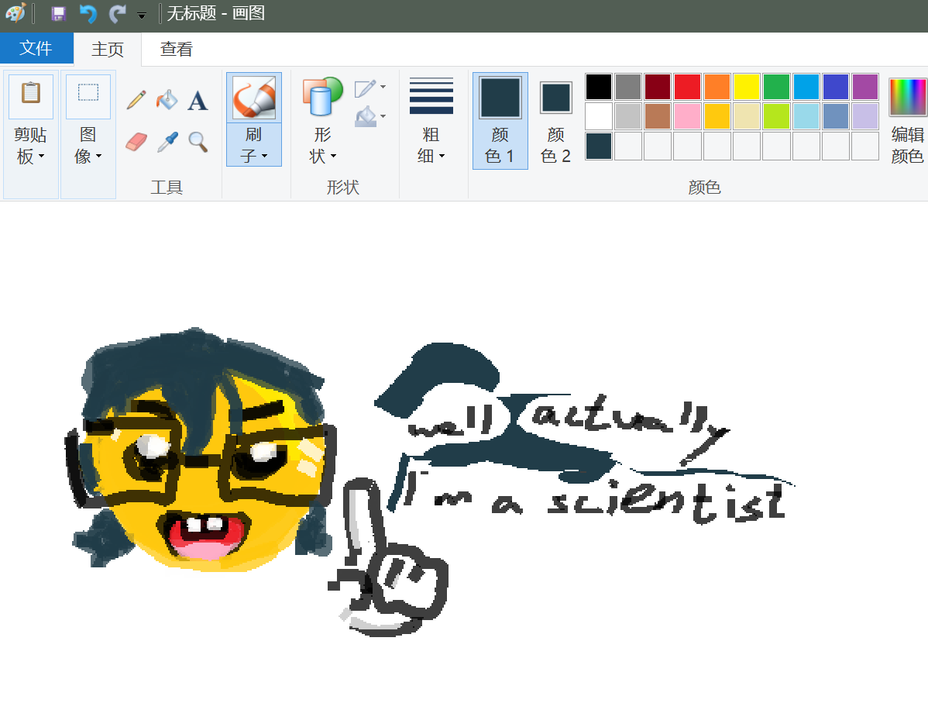Activate 颜色 1 foreground color
The width and height of the screenshot is (928, 710).
[500, 121]
